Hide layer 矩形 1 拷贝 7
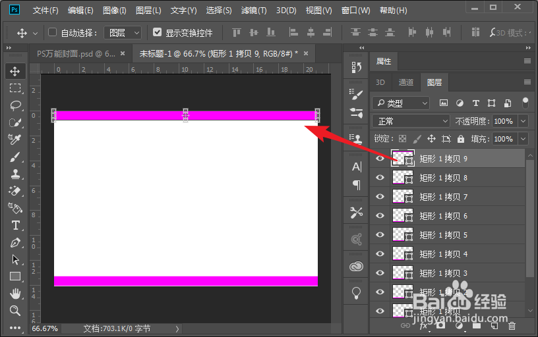 pyautogui.click(x=380, y=197)
